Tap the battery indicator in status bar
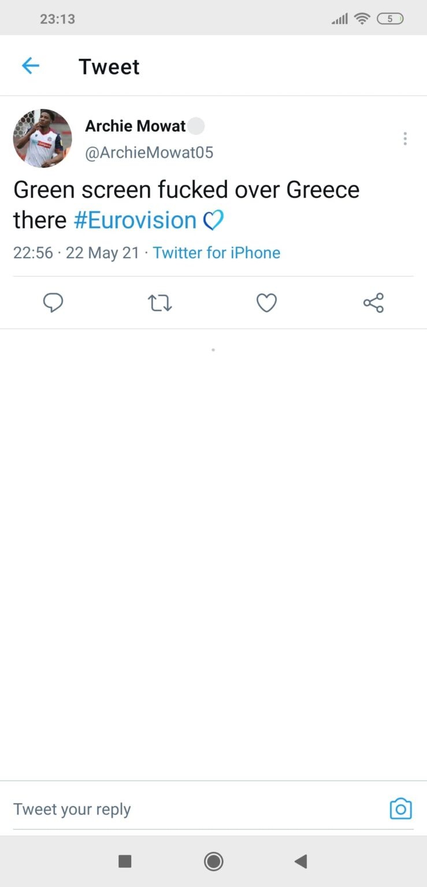 coord(390,19)
